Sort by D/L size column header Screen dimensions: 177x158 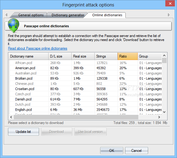click(x=60, y=56)
